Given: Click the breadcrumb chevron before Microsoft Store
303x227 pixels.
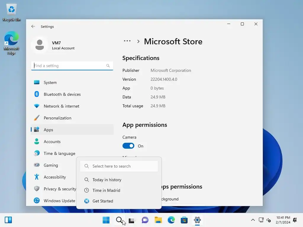Looking at the screenshot, I should (138, 41).
